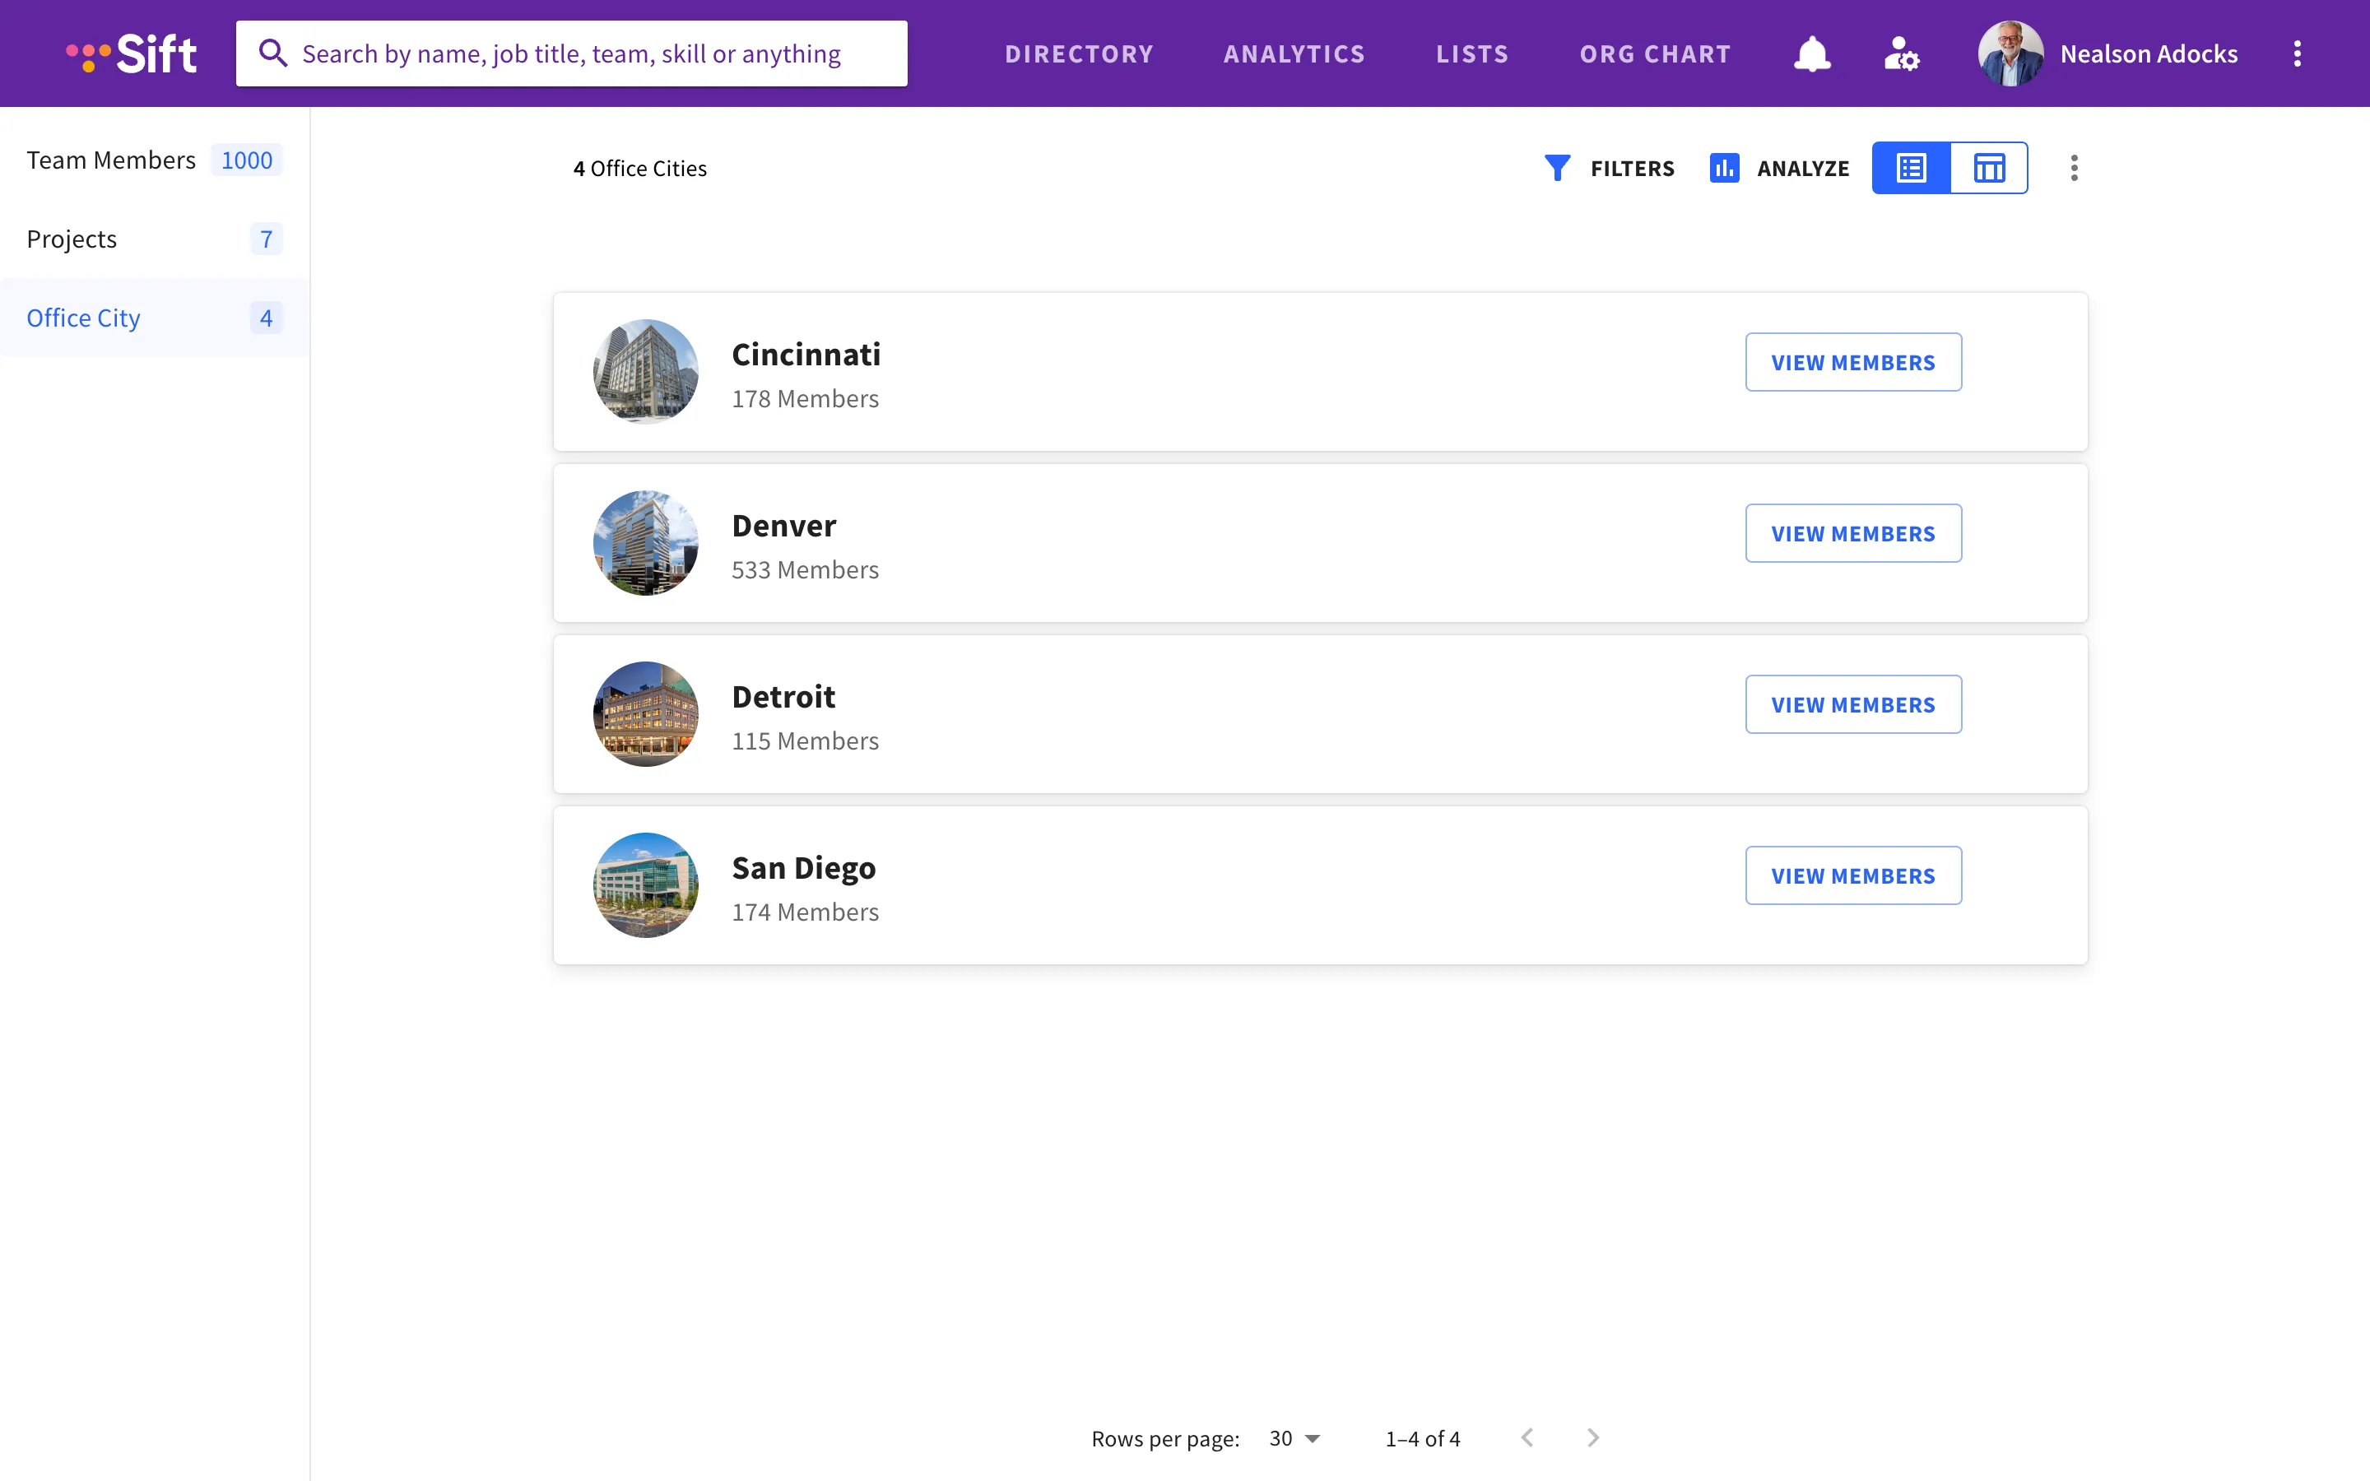Switch to list view layout
The height and width of the screenshot is (1481, 2370).
point(1911,168)
